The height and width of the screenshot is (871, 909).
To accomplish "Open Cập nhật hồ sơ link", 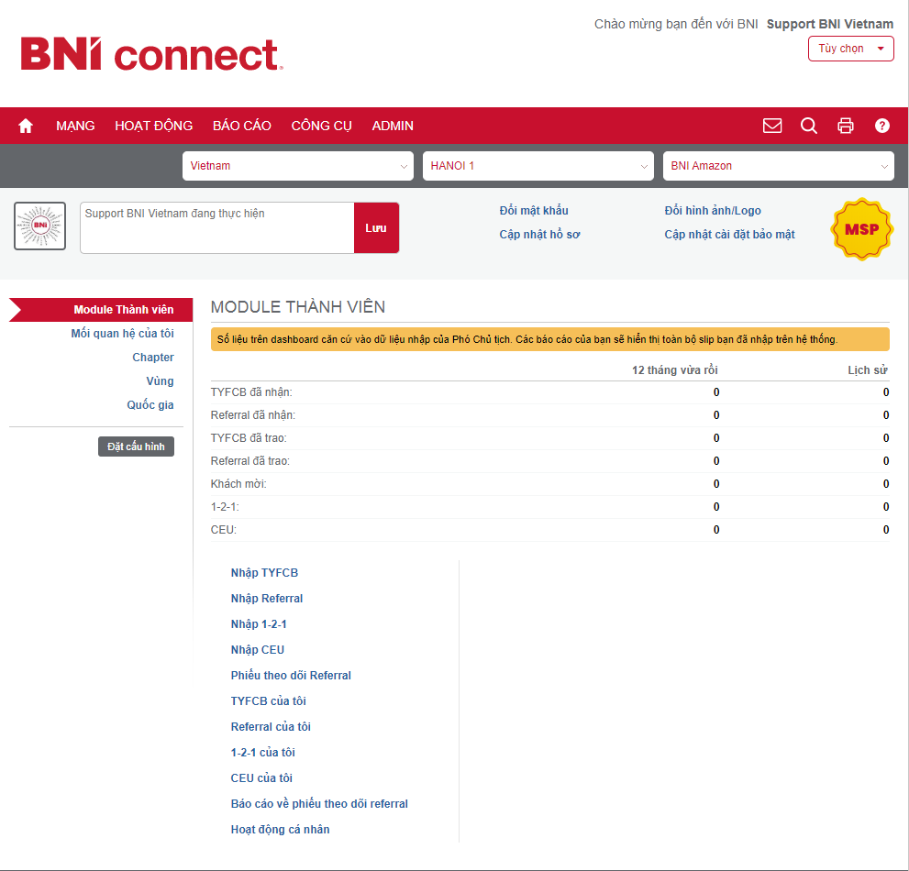I will pyautogui.click(x=539, y=234).
